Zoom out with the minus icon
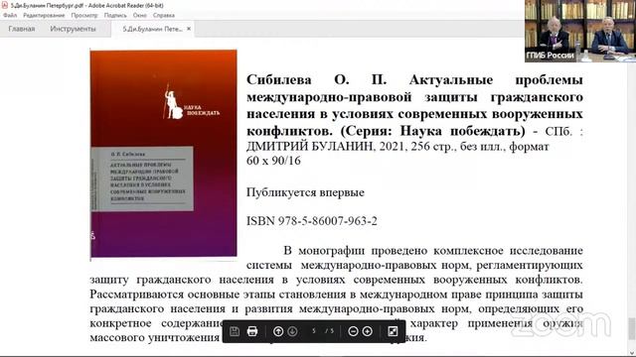 (x=354, y=331)
